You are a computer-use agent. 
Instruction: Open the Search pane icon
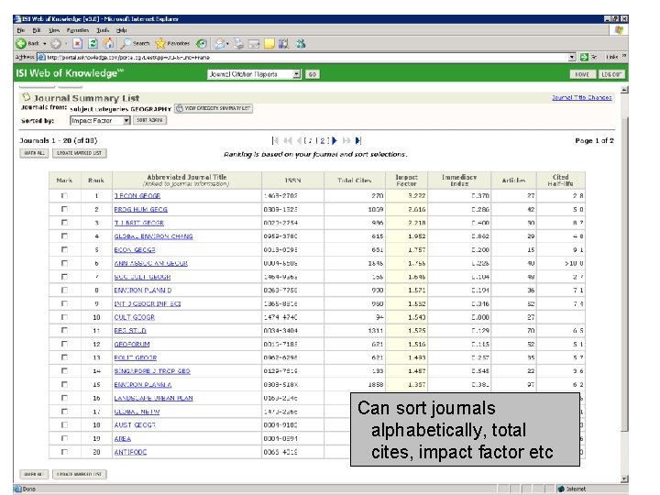126,43
